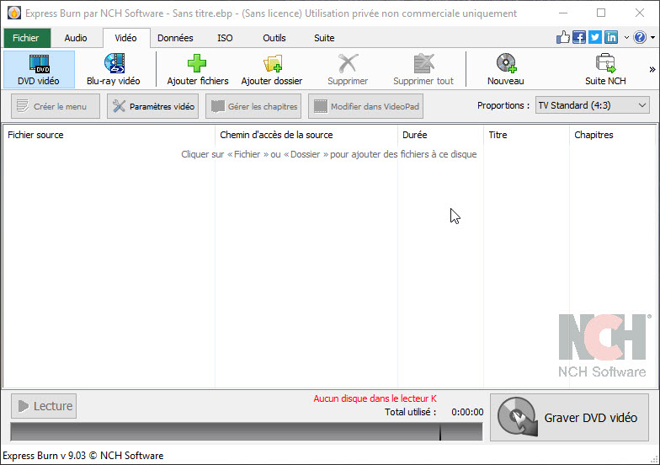Click Ajouter fichiers green plus icon
The height and width of the screenshot is (465, 660).
click(x=197, y=64)
